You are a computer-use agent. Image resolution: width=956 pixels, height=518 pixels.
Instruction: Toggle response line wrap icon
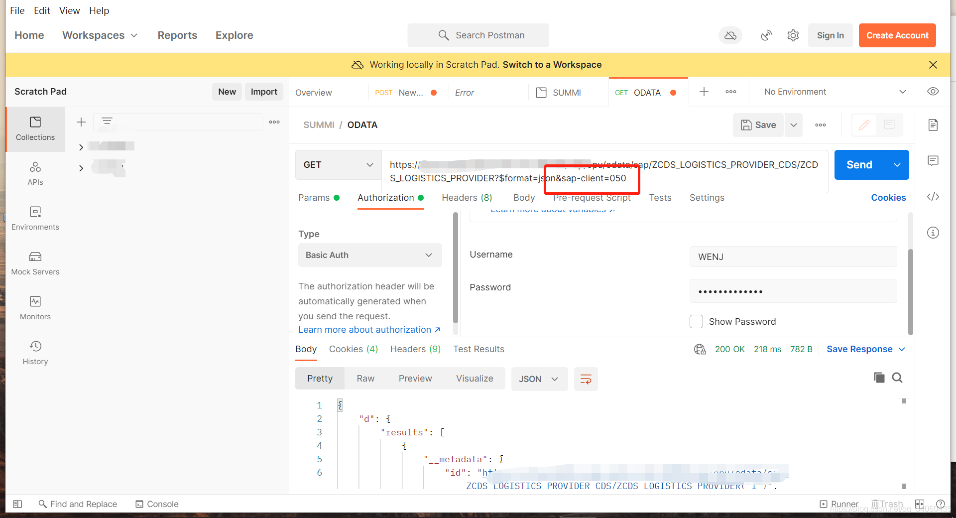pyautogui.click(x=586, y=379)
